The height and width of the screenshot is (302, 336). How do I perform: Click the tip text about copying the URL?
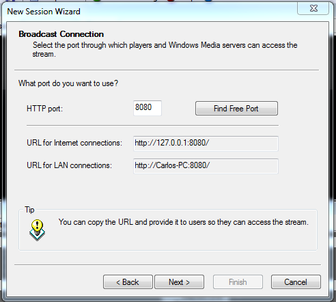(184, 222)
